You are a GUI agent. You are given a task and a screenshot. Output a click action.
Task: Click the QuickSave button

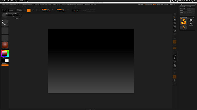[x=140, y=4]
